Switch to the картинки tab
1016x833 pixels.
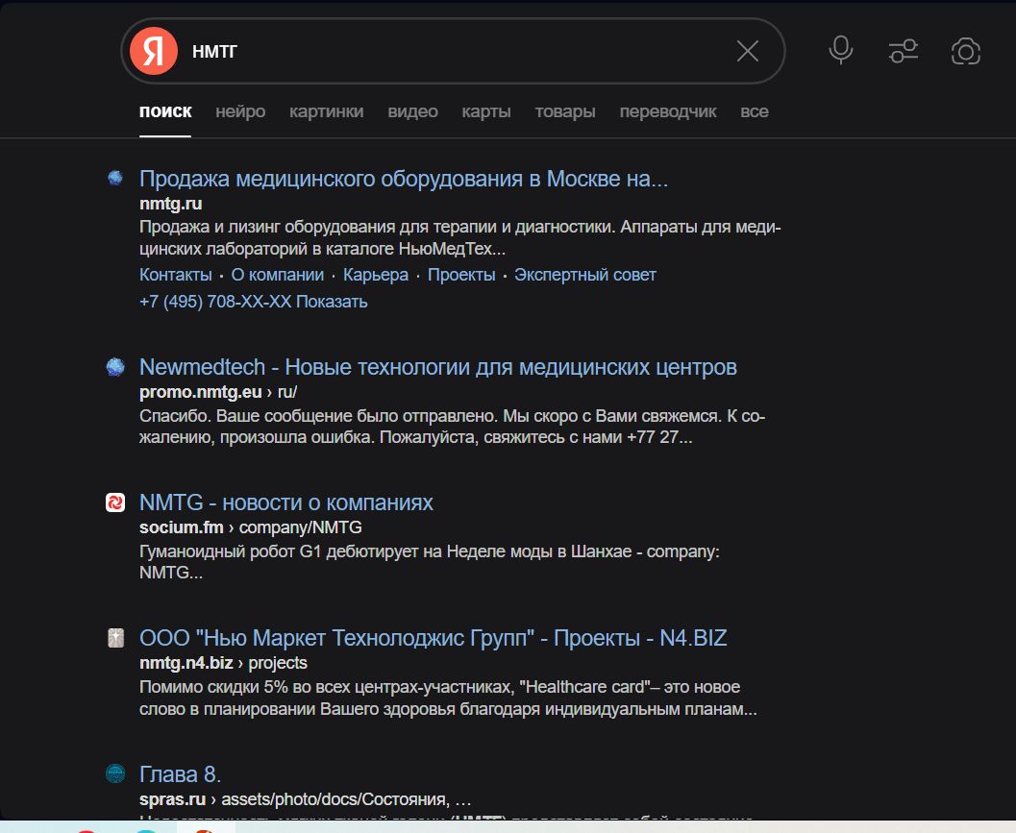pyautogui.click(x=326, y=111)
